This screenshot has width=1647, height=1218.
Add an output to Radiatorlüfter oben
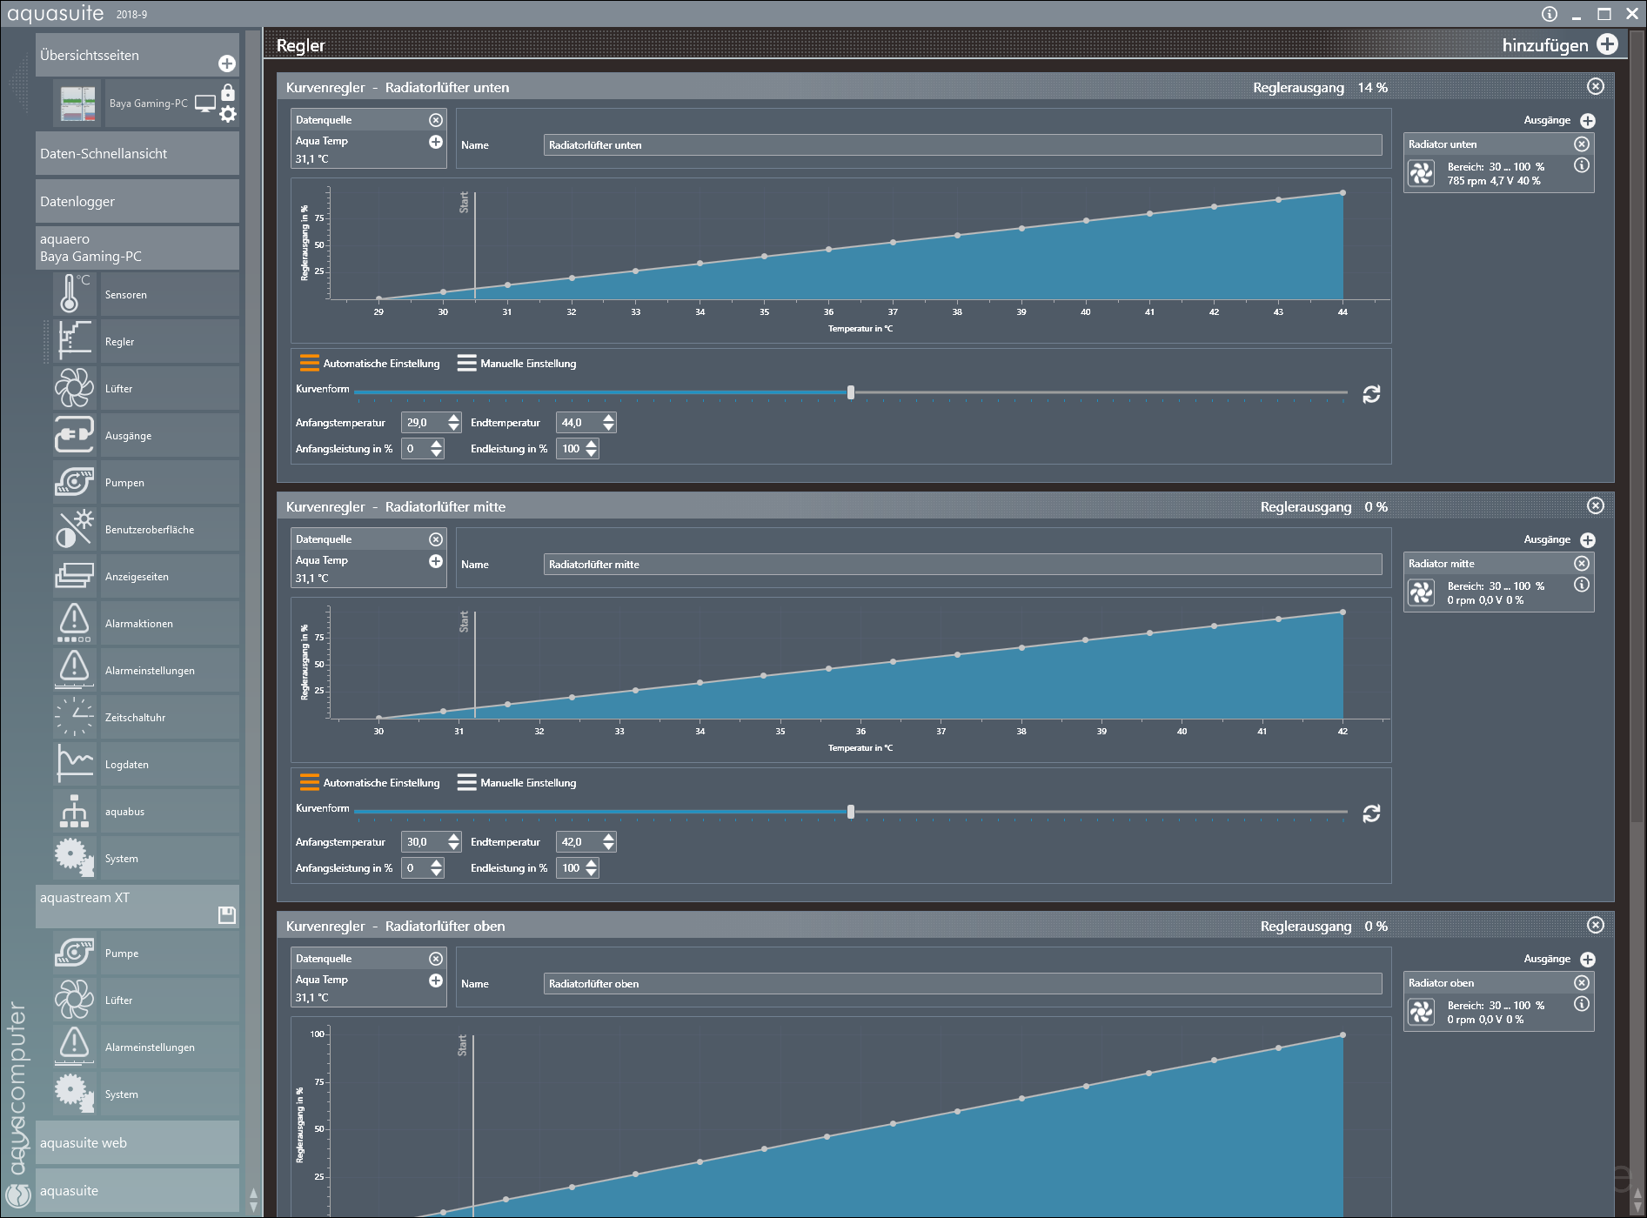pyautogui.click(x=1588, y=960)
